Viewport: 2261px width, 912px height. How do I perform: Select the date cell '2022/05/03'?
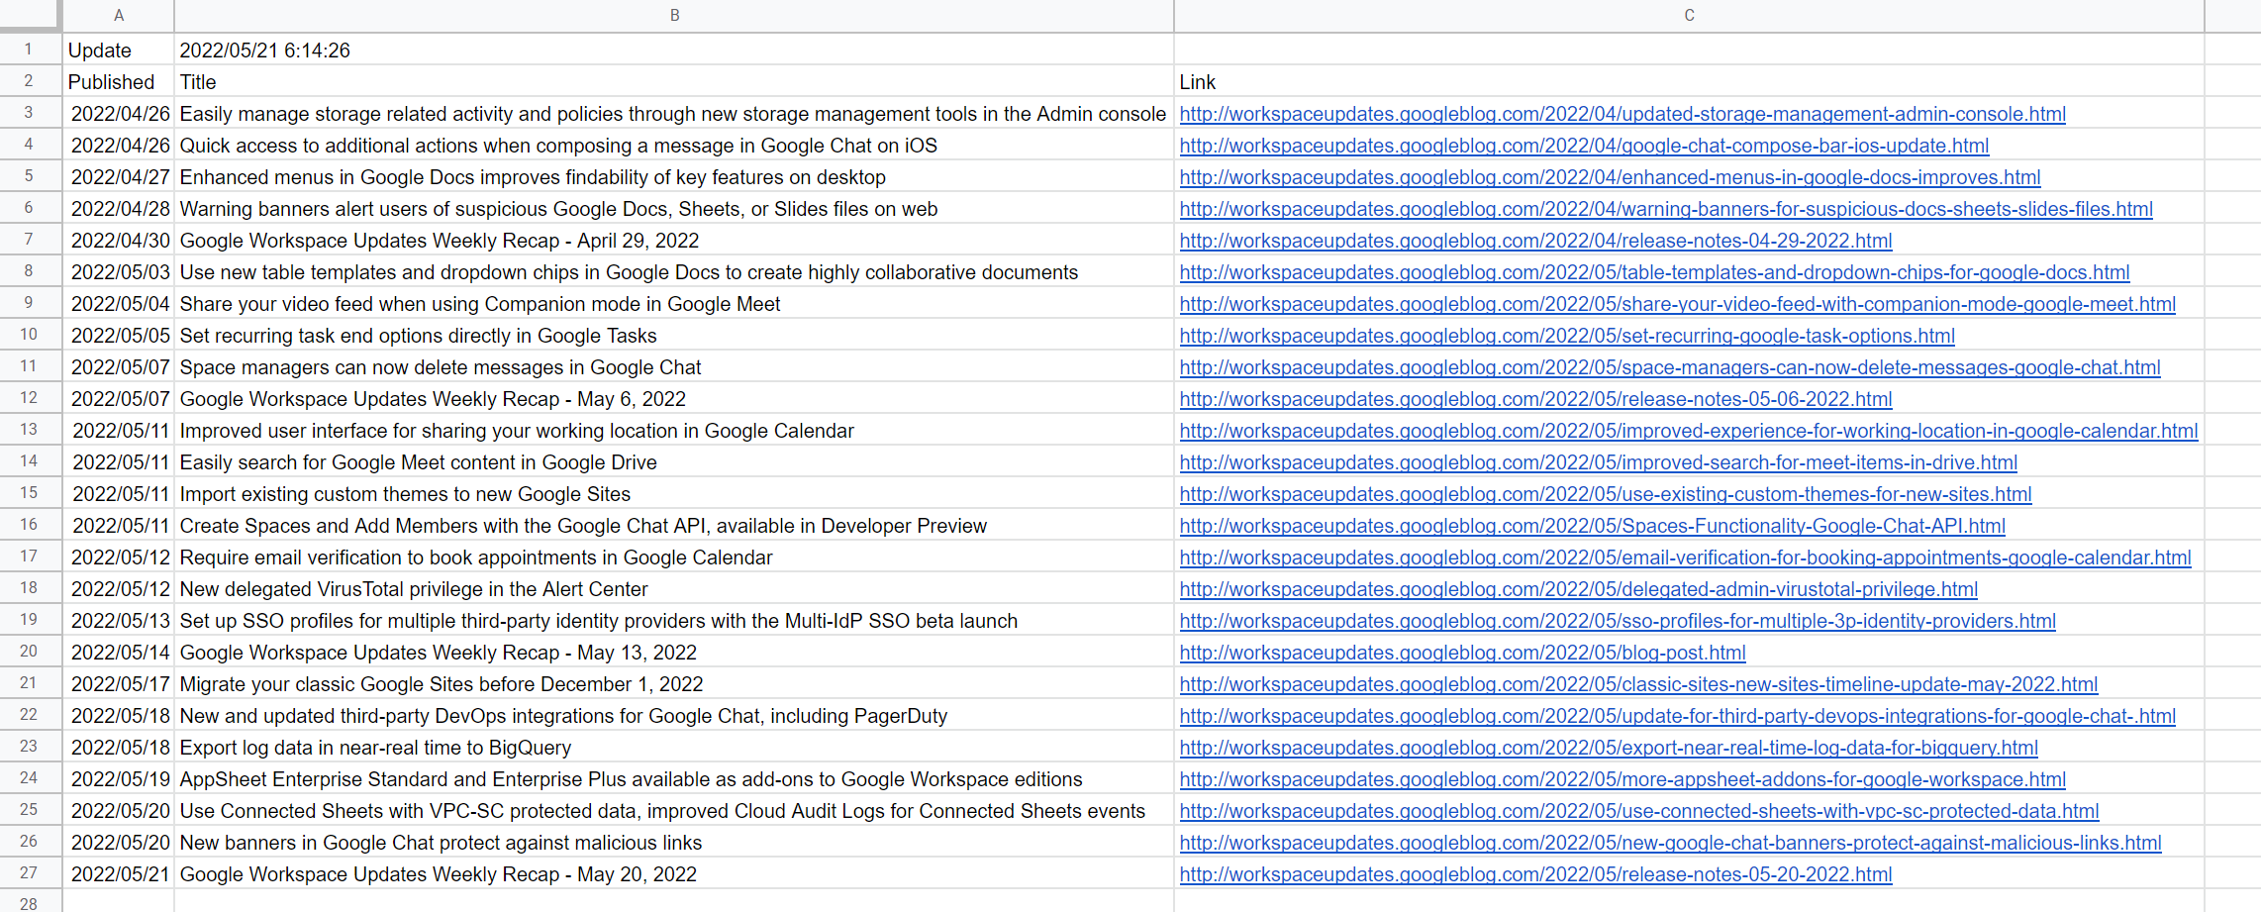pyautogui.click(x=119, y=271)
